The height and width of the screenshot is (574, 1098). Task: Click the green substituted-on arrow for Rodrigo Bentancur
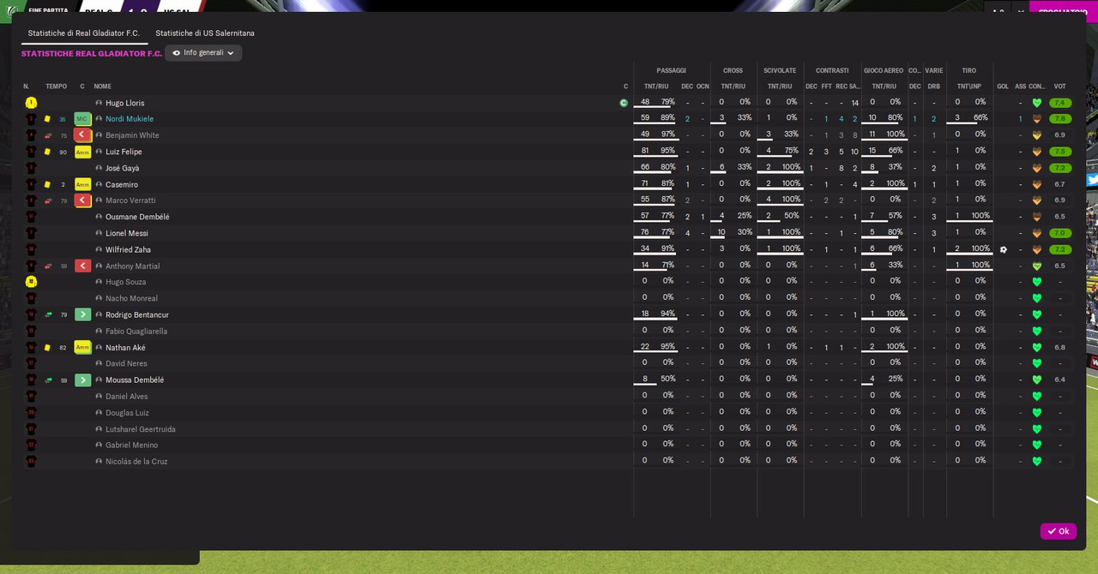coord(82,314)
